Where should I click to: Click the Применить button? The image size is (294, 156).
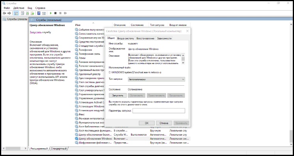pyautogui.click(x=181, y=123)
